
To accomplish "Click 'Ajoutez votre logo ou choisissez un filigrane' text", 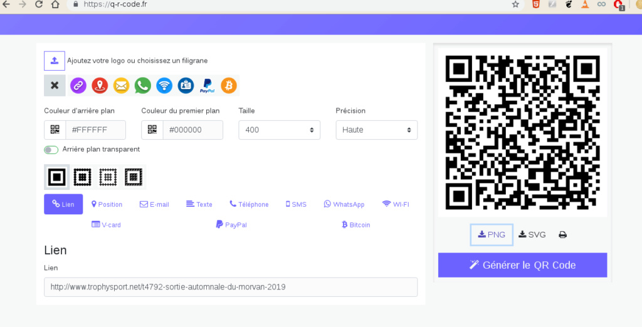I will pyautogui.click(x=137, y=61).
